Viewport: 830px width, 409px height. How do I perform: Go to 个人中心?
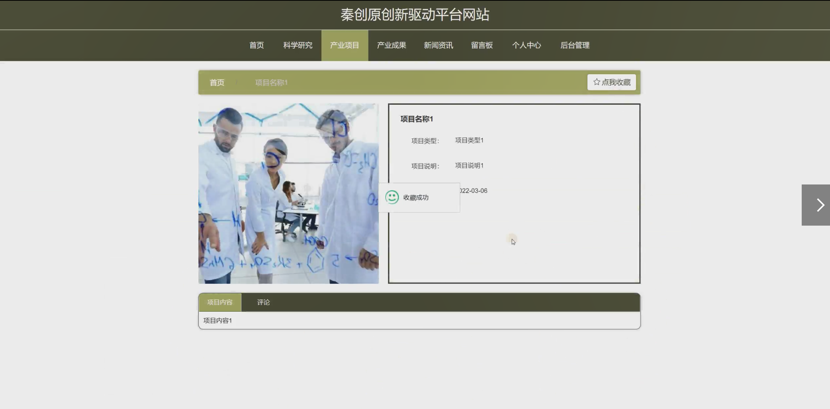[527, 45]
